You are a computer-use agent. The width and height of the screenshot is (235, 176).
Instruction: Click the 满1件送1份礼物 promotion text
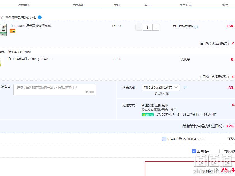click(x=20, y=52)
